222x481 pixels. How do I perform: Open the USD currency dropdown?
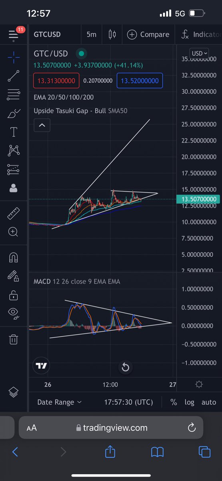tap(200, 53)
